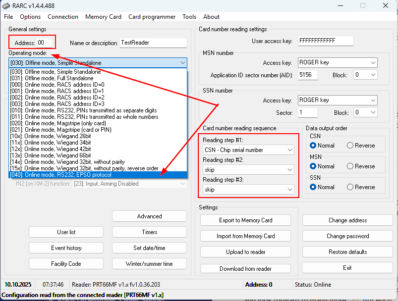Collapse the Operating mode dropdown
Viewport: 398px width, 301px height.
point(183,63)
